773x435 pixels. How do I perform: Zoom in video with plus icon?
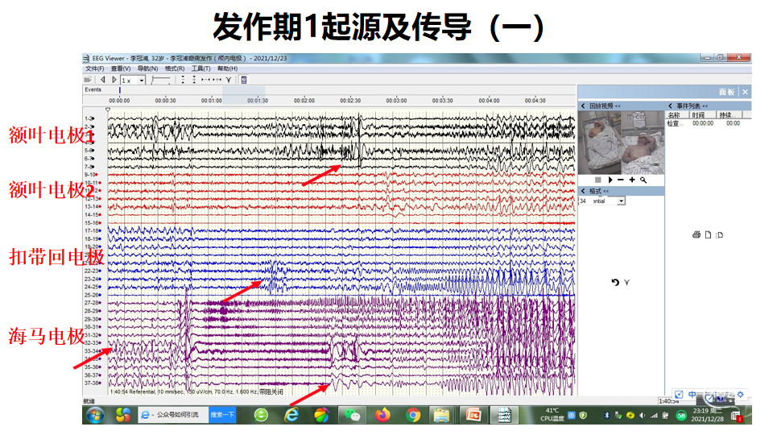pos(632,180)
